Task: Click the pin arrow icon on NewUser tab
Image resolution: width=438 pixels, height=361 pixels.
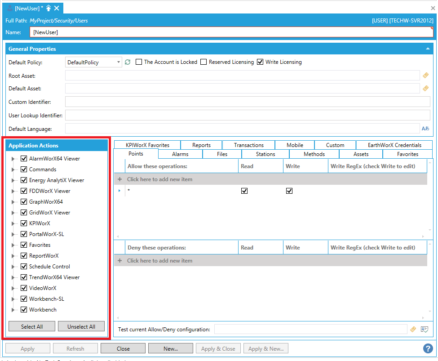Action: tap(49, 8)
